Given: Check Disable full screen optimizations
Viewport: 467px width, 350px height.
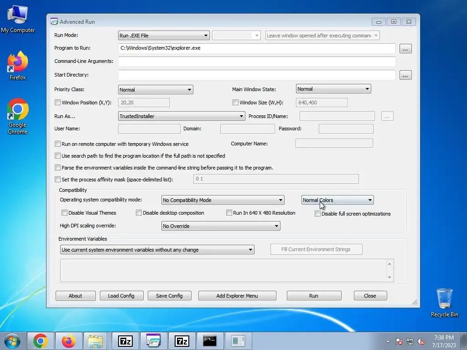Looking at the screenshot, I should click(x=317, y=213).
